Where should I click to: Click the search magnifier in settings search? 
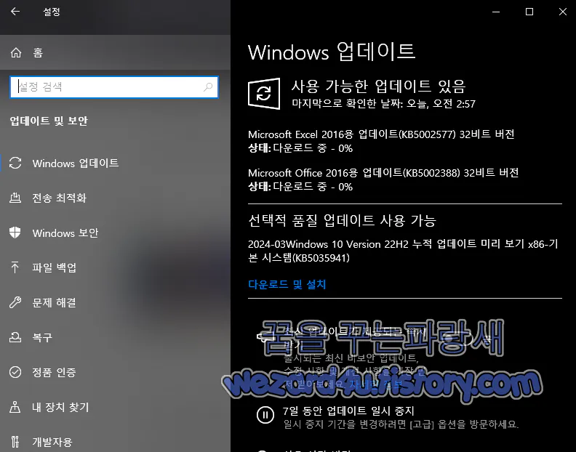[208, 87]
